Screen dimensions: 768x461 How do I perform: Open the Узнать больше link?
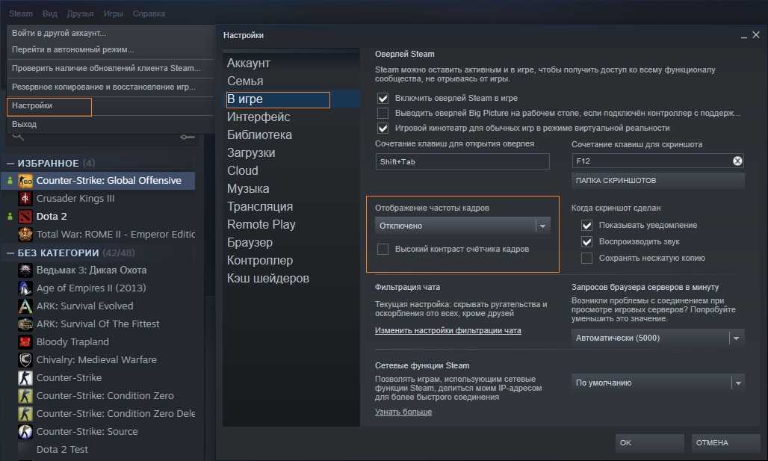[403, 412]
